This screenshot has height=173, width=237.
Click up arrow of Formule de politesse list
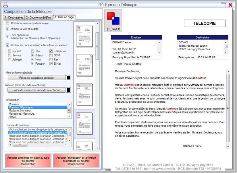coord(70,130)
